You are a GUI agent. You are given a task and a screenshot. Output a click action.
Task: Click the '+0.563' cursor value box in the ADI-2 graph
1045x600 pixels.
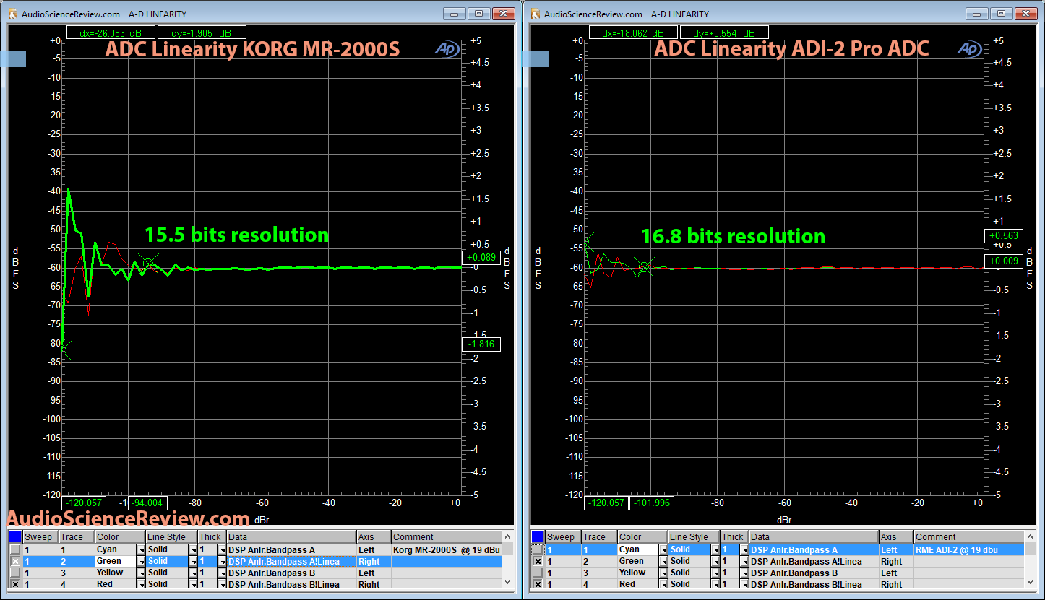[x=1004, y=235]
